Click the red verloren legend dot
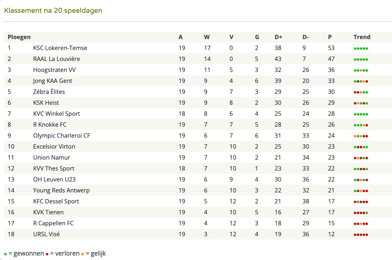The width and height of the screenshot is (392, 260). pos(47,254)
